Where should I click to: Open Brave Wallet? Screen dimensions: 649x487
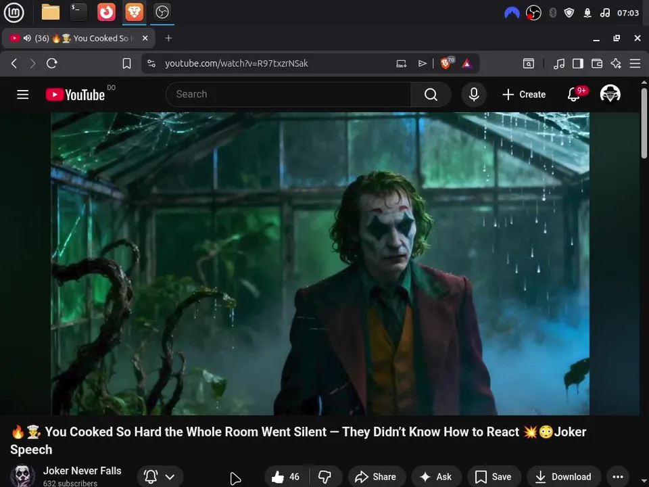pos(597,64)
